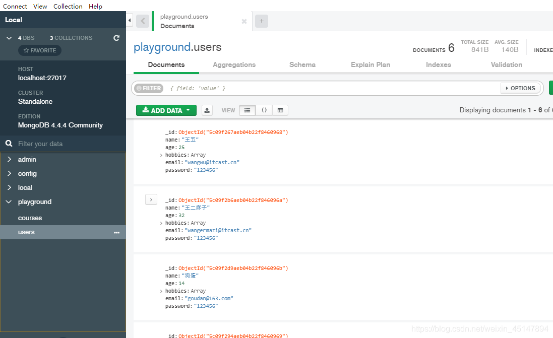Switch to the Explain Plan tab
This screenshot has width=553, height=338.
coord(371,65)
